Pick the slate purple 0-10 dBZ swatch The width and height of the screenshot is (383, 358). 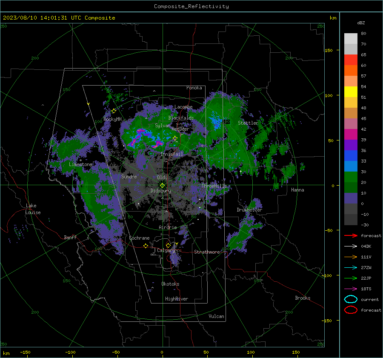point(351,198)
